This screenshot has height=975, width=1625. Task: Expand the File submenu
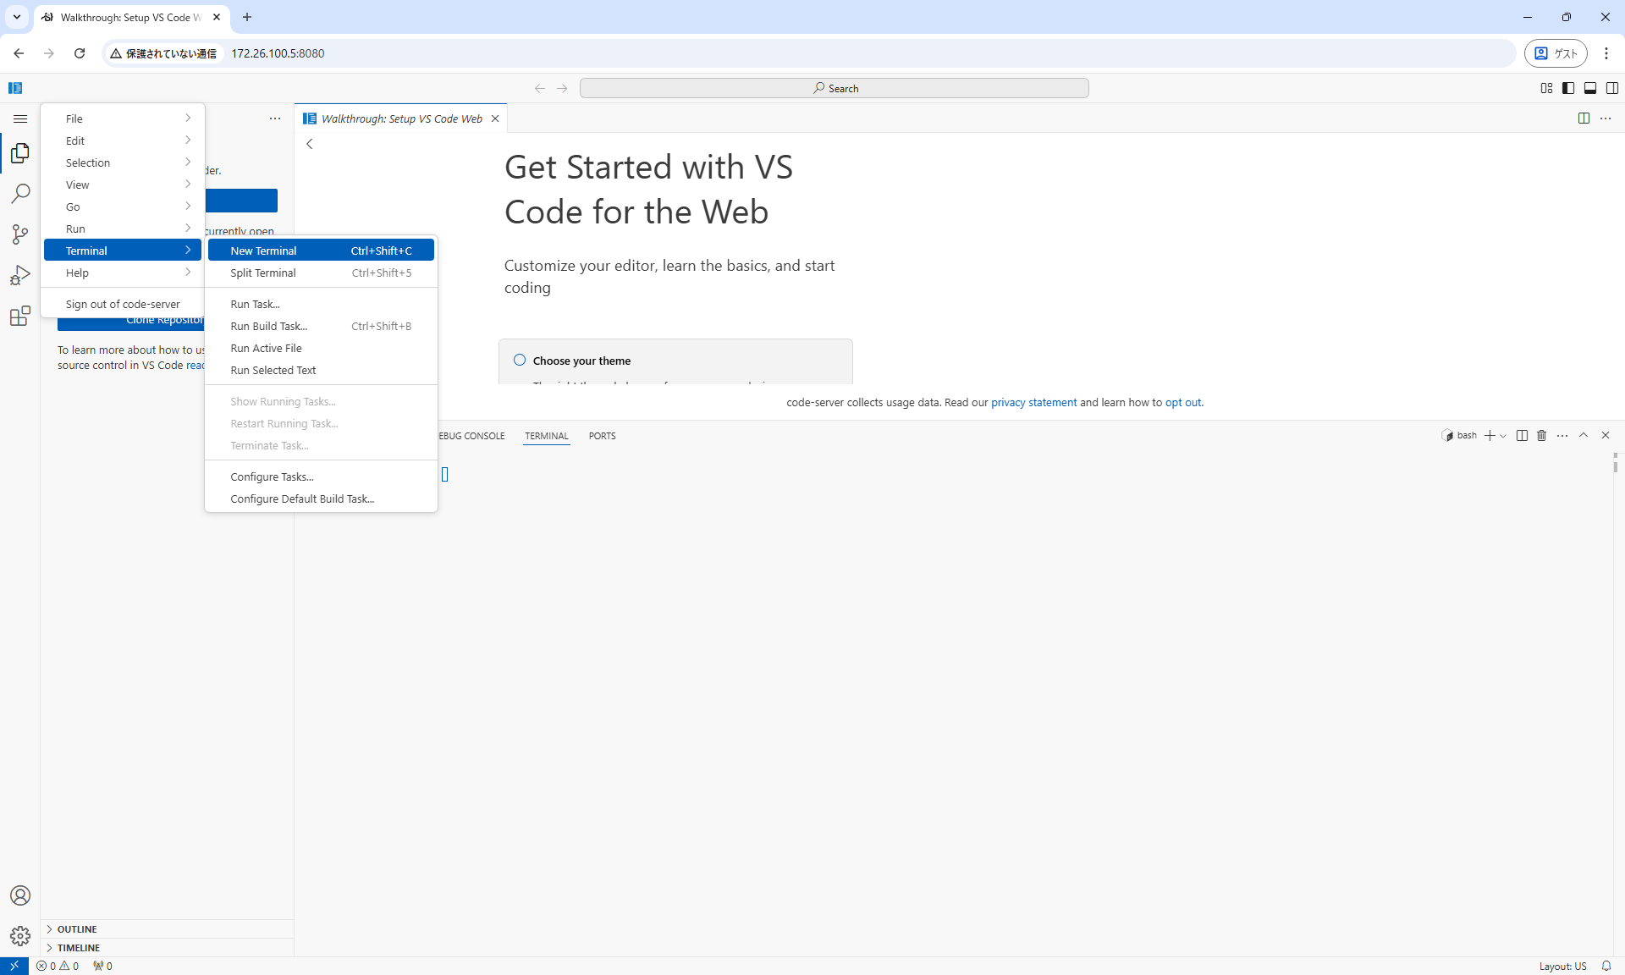[x=123, y=118]
